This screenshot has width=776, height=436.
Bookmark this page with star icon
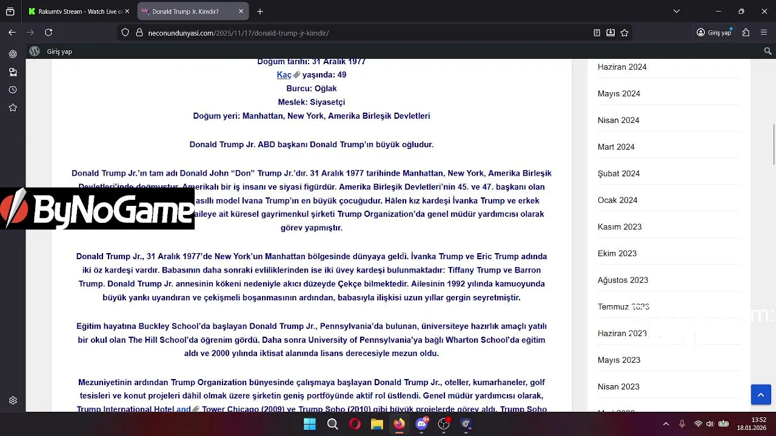tap(624, 33)
